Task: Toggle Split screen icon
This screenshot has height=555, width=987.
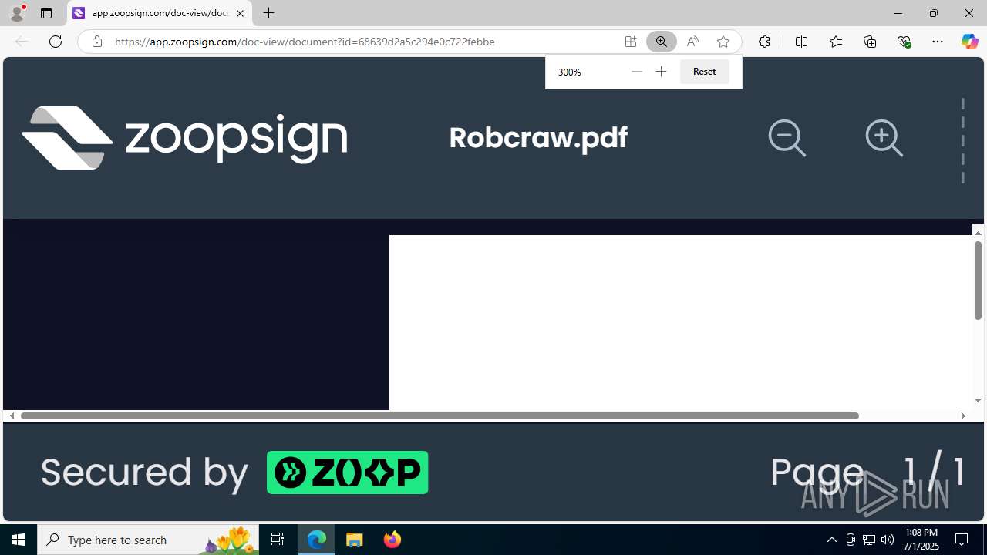Action: pos(801,42)
